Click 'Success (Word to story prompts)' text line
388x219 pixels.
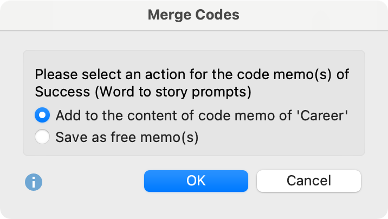143,92
